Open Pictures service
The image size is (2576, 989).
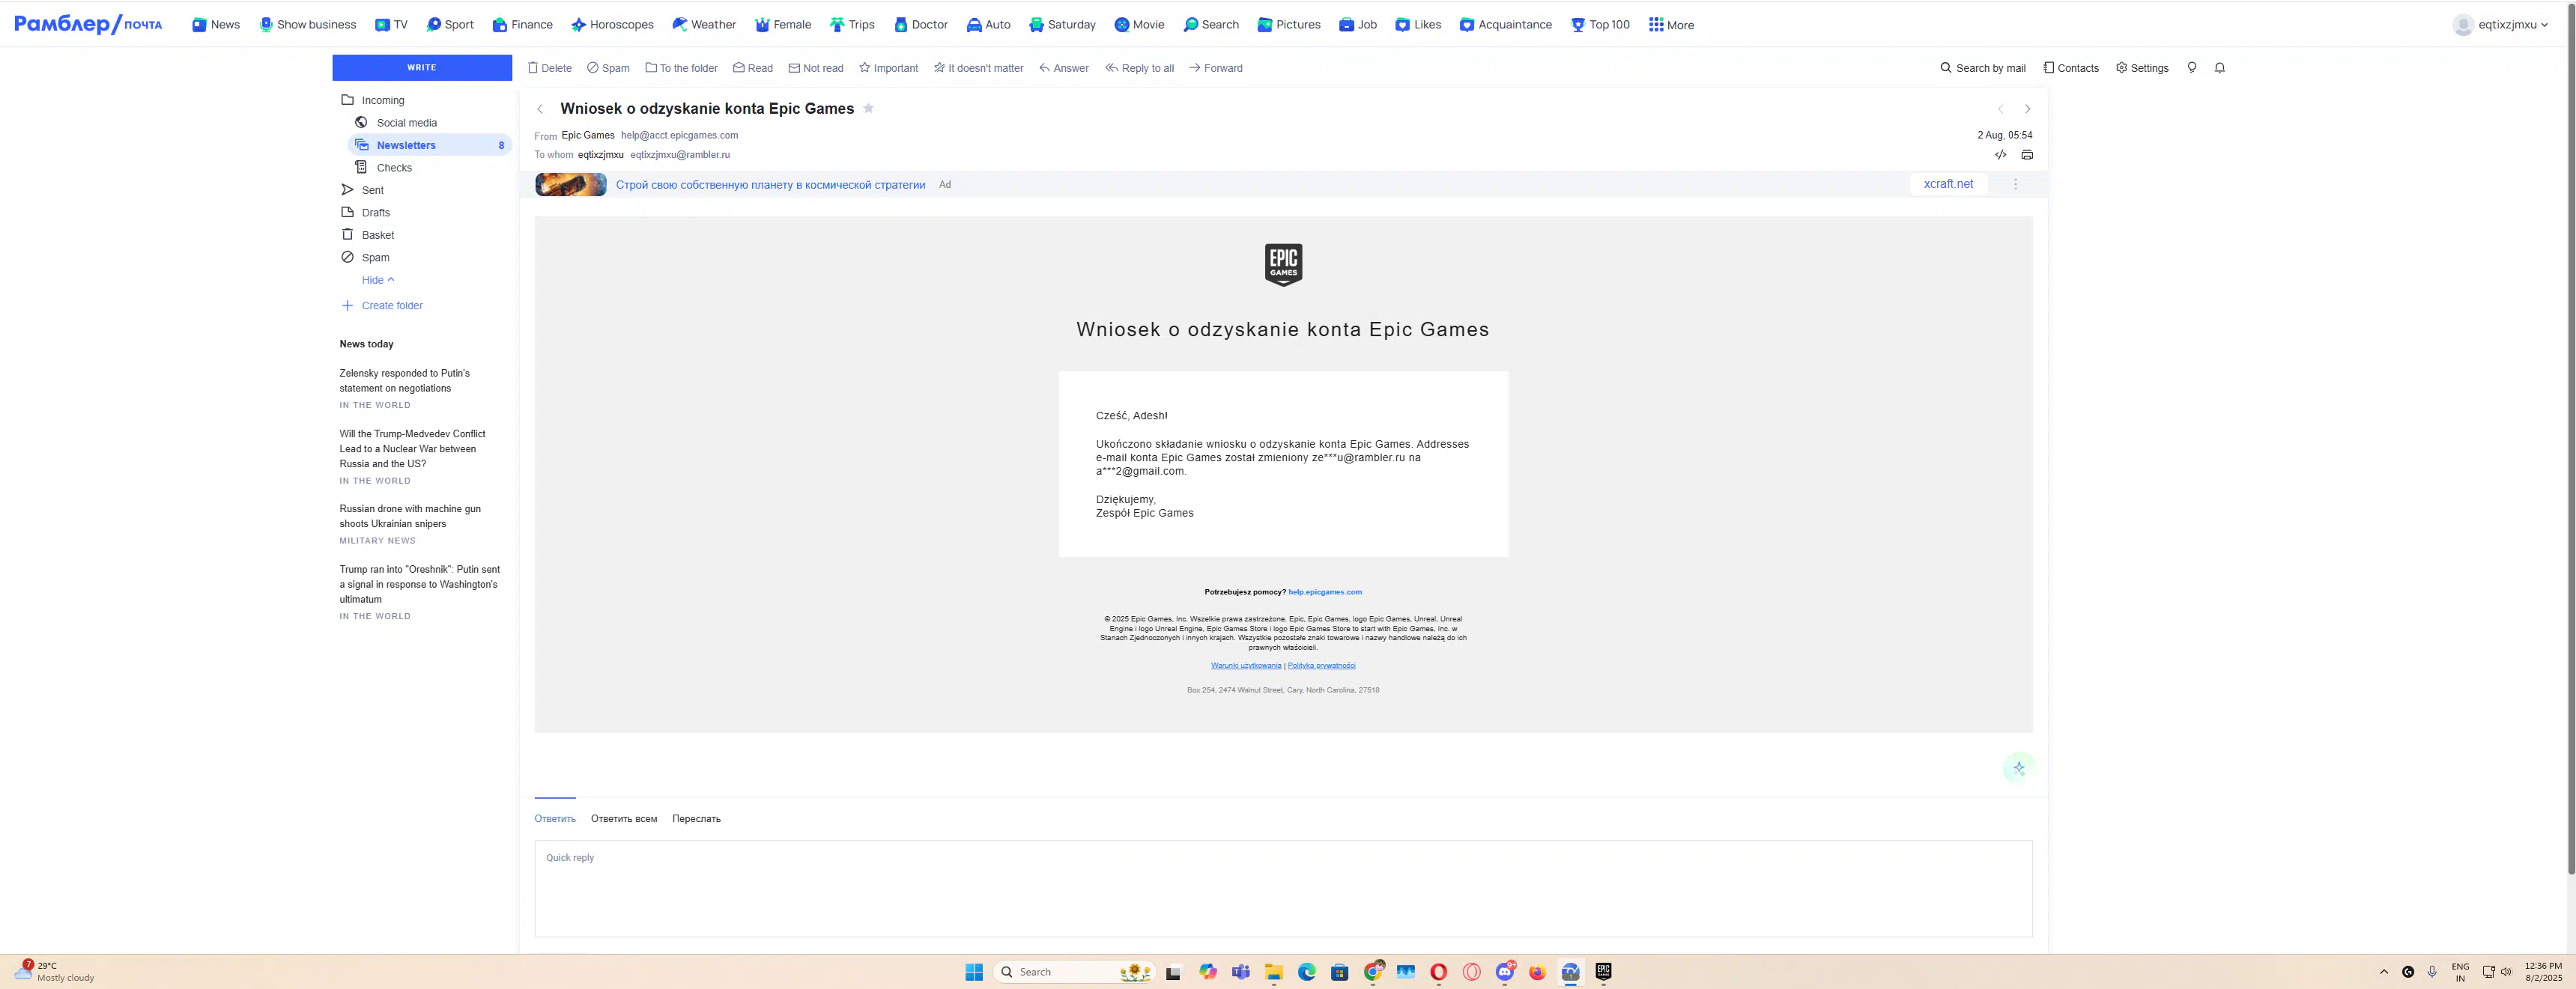point(1289,25)
